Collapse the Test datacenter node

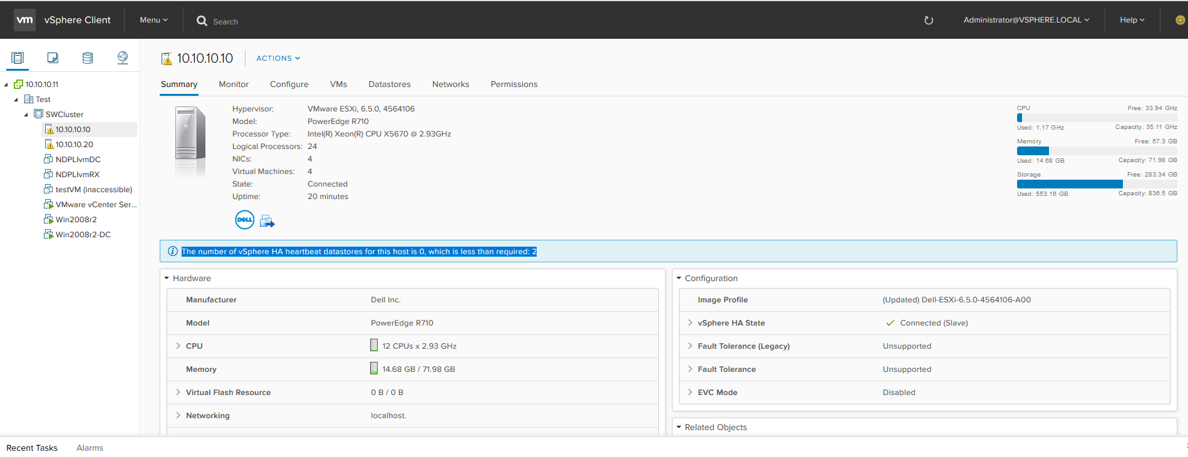tap(16, 100)
